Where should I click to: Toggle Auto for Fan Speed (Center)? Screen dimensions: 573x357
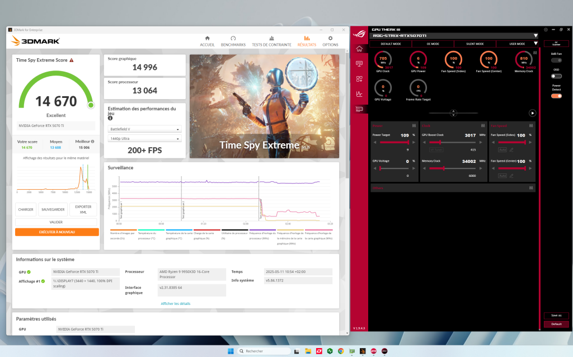click(502, 176)
